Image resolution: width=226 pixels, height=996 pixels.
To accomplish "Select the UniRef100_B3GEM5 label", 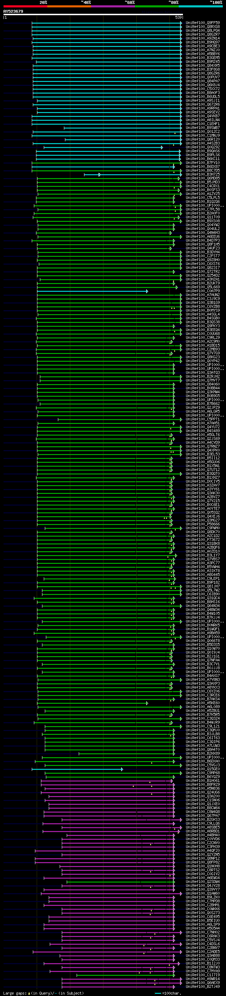I will click(203, 58).
